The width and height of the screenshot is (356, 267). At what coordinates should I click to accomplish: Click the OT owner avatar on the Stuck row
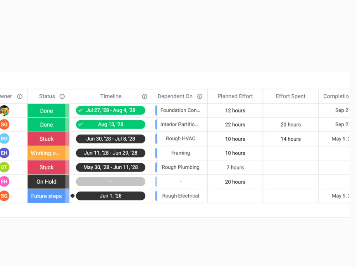pyautogui.click(x=4, y=167)
